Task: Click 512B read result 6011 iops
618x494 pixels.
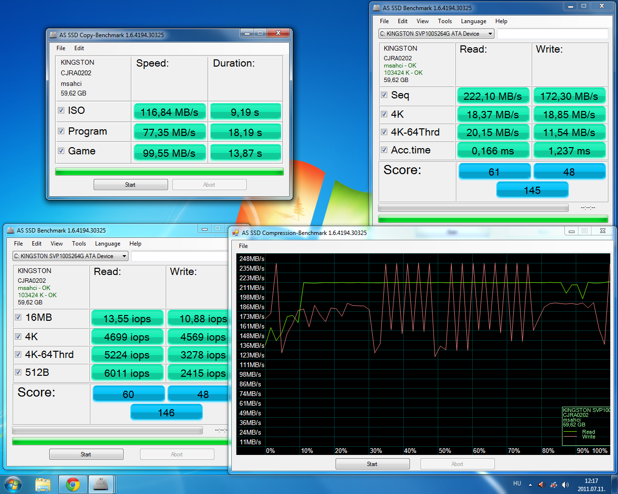Action: click(x=127, y=373)
